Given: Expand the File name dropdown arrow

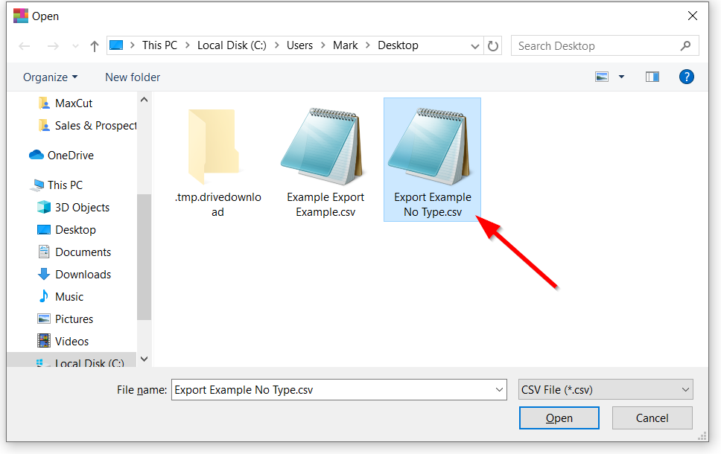Looking at the screenshot, I should click(x=499, y=390).
